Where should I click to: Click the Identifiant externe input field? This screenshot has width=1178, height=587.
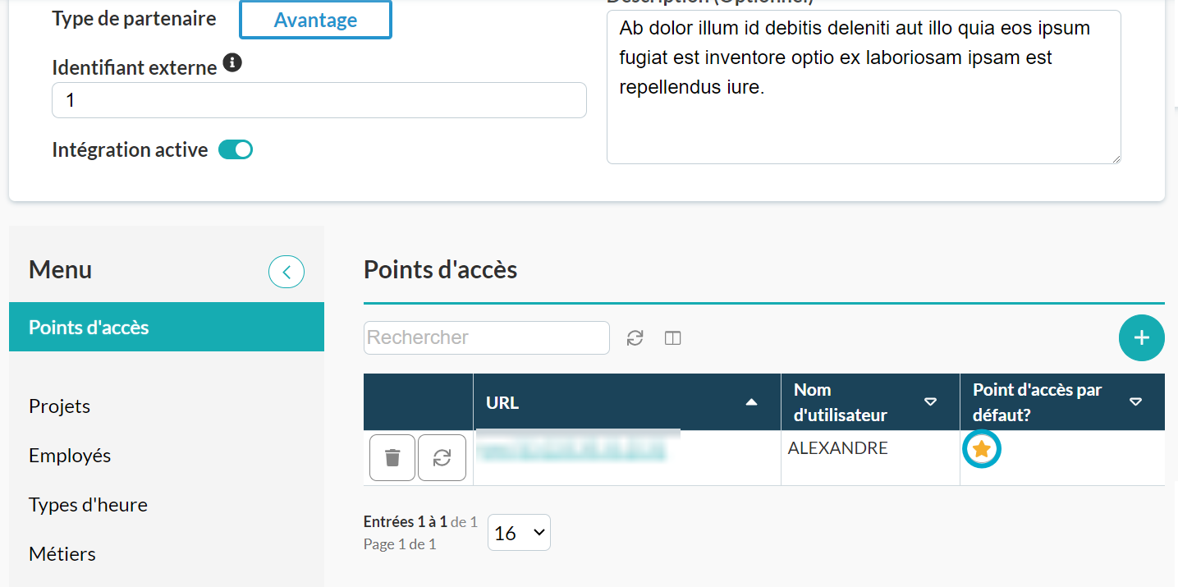pyautogui.click(x=319, y=100)
